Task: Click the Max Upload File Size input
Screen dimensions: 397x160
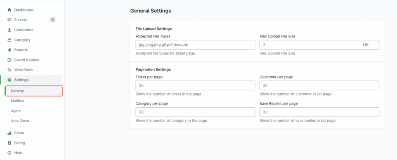Action: 310,45
